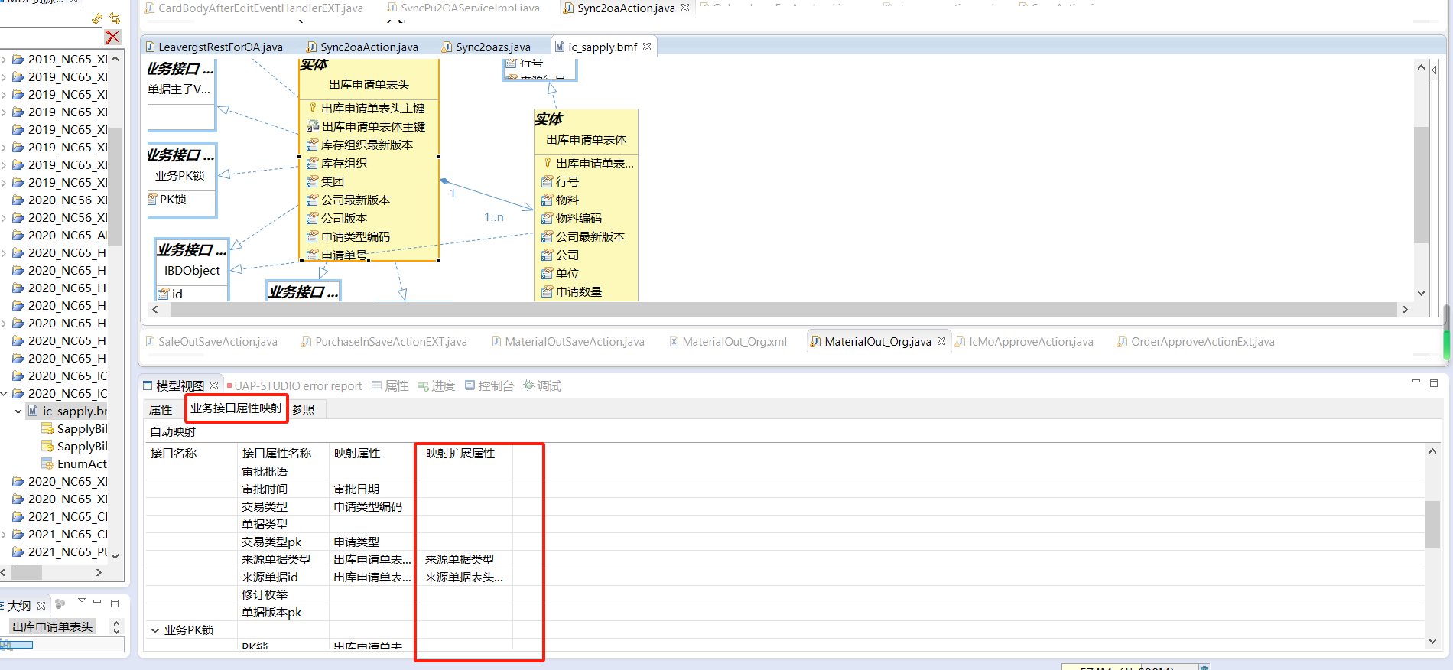Close the 大纲 outline view
This screenshot has width=1453, height=670.
click(41, 605)
